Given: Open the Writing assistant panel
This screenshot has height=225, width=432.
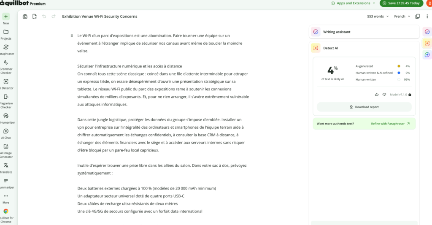Looking at the screenshot, I should pyautogui.click(x=365, y=32).
